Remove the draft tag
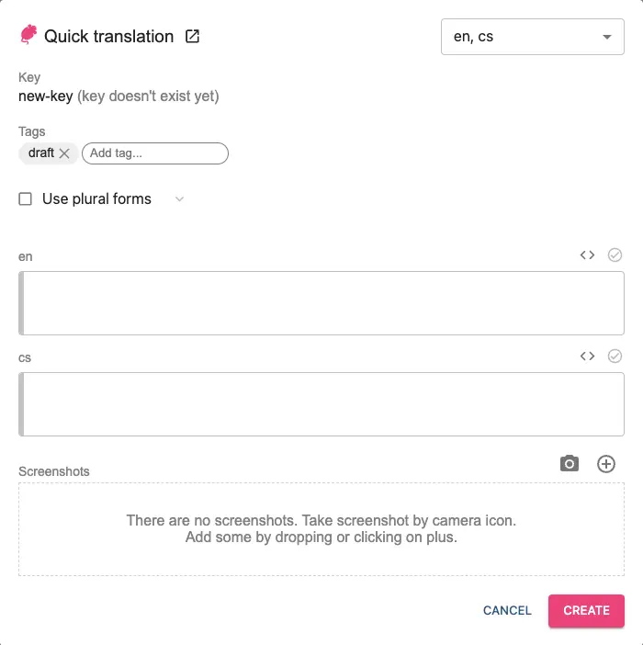This screenshot has width=643, height=645. tap(64, 153)
